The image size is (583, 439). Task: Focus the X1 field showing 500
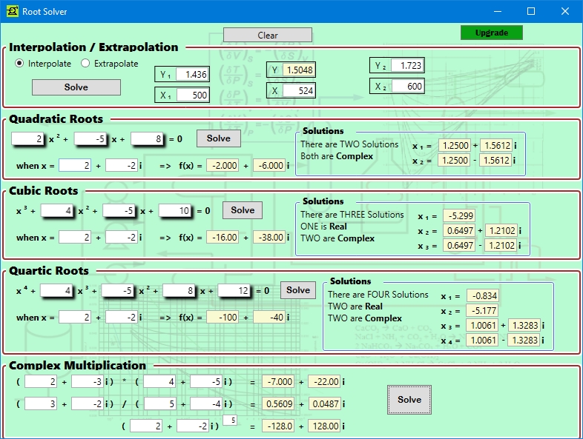192,95
